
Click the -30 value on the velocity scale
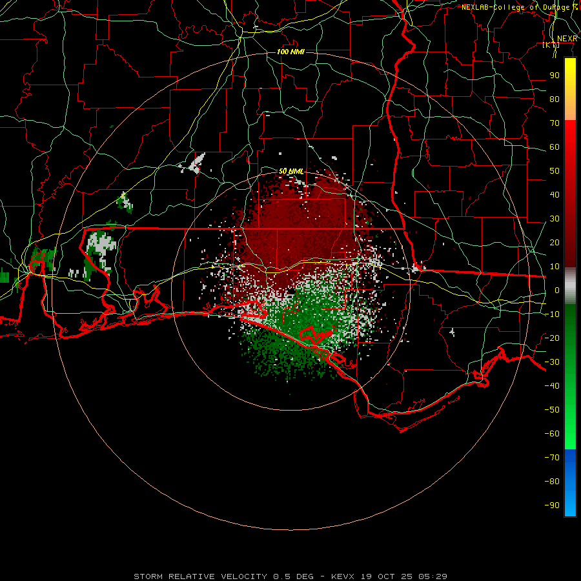click(x=552, y=362)
